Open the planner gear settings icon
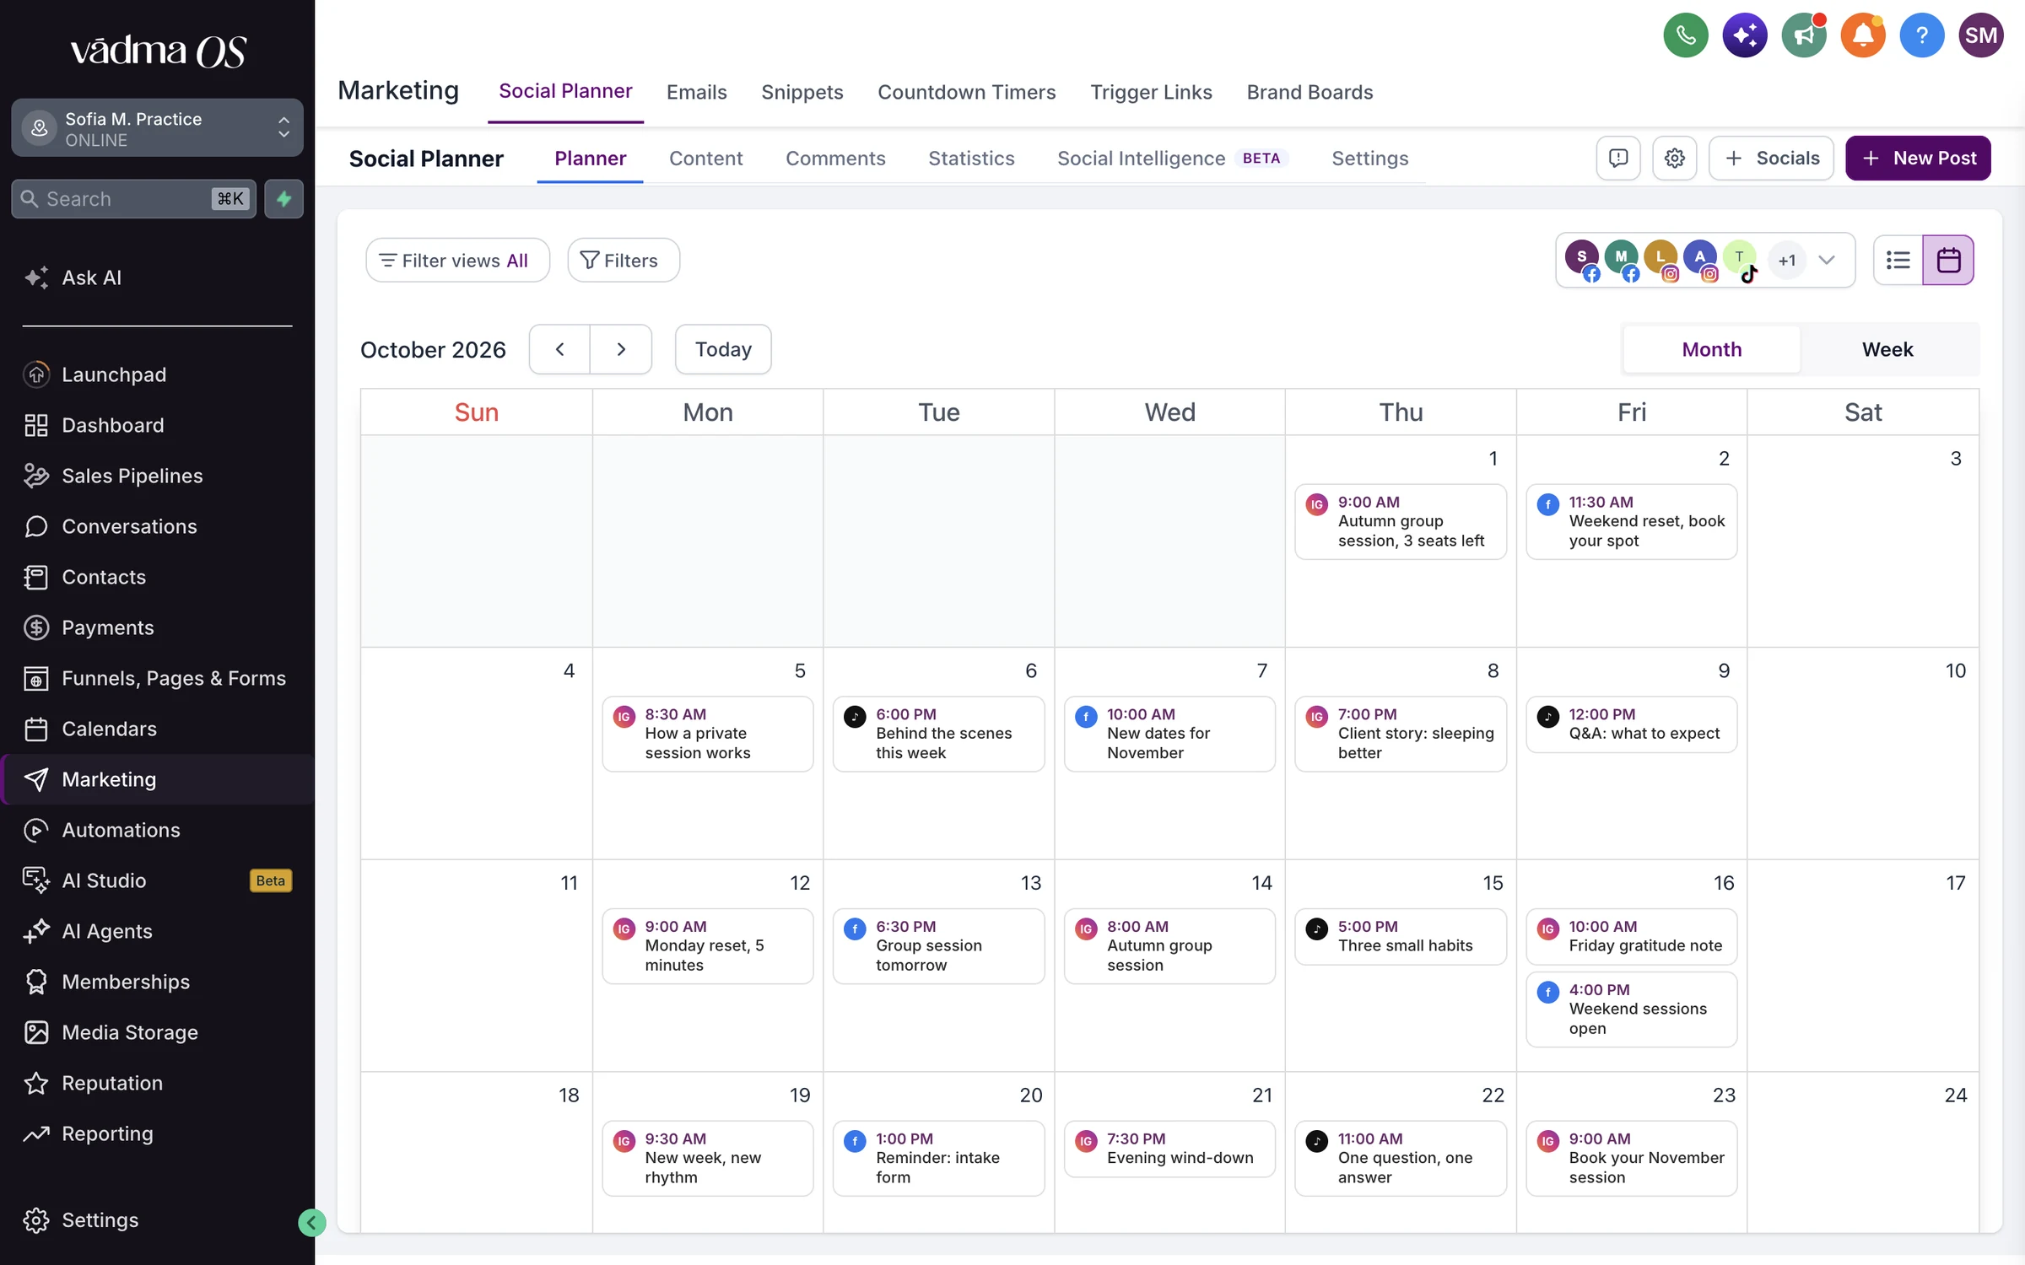 [x=1674, y=158]
